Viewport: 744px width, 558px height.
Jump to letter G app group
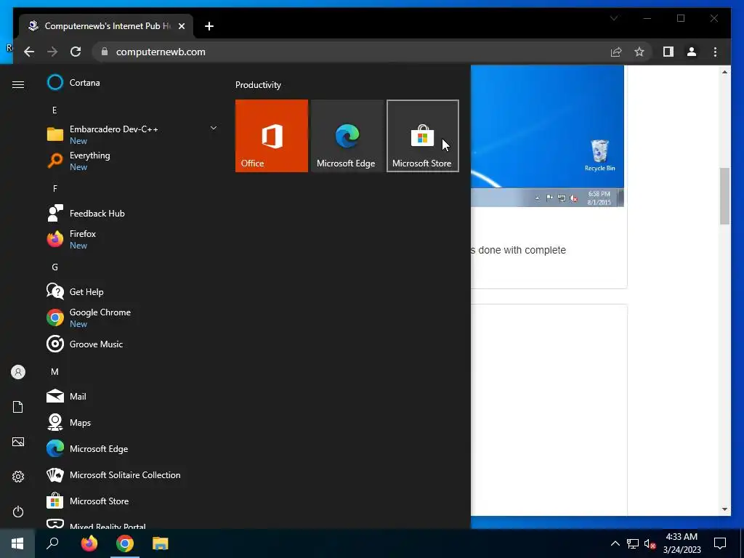click(x=54, y=267)
